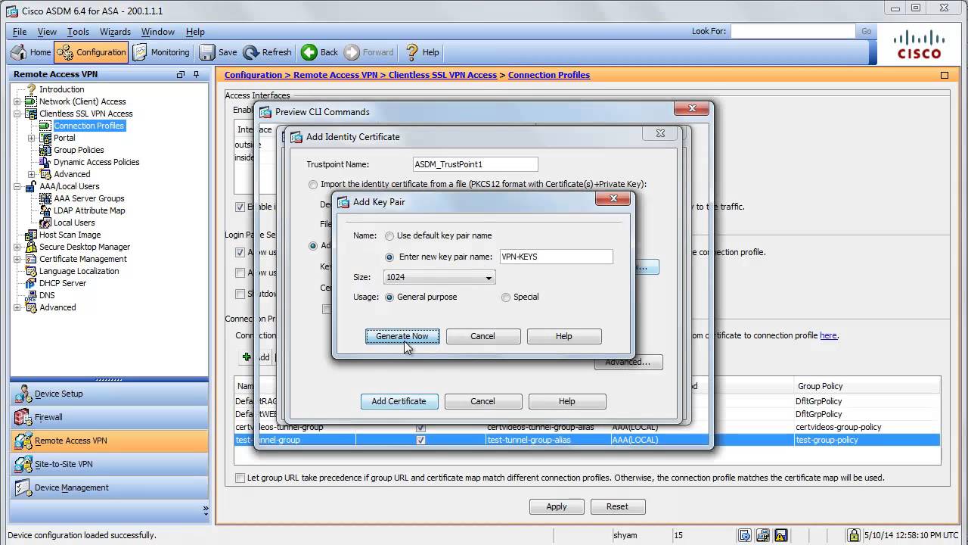Expand the bottom Advanced tree node
This screenshot has height=545, width=968.
tap(17, 307)
